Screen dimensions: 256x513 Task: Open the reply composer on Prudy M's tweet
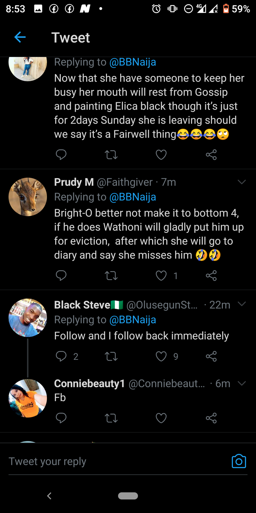(x=61, y=275)
